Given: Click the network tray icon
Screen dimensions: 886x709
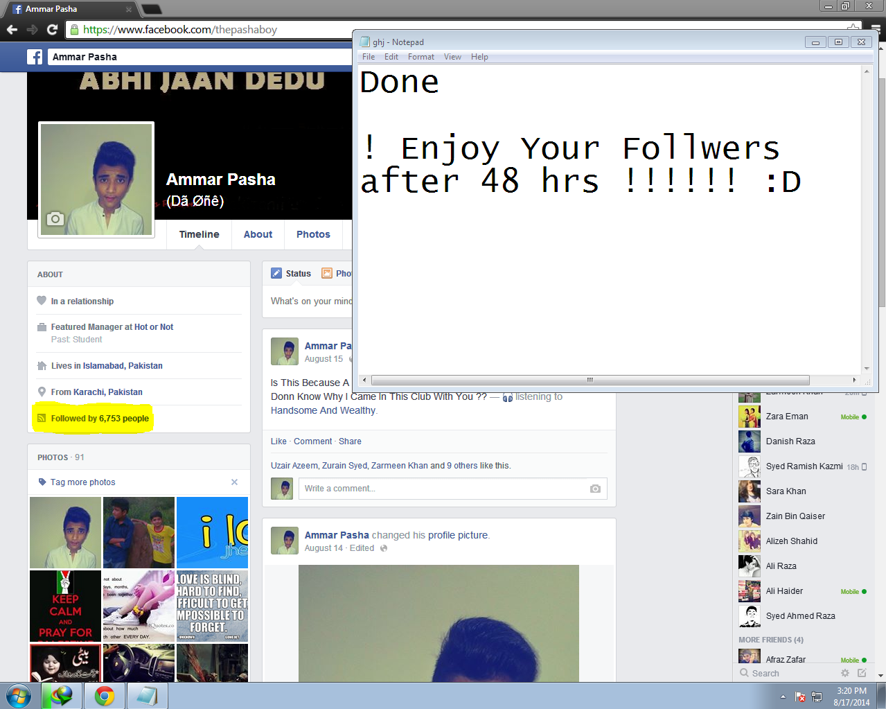Looking at the screenshot, I should (817, 697).
